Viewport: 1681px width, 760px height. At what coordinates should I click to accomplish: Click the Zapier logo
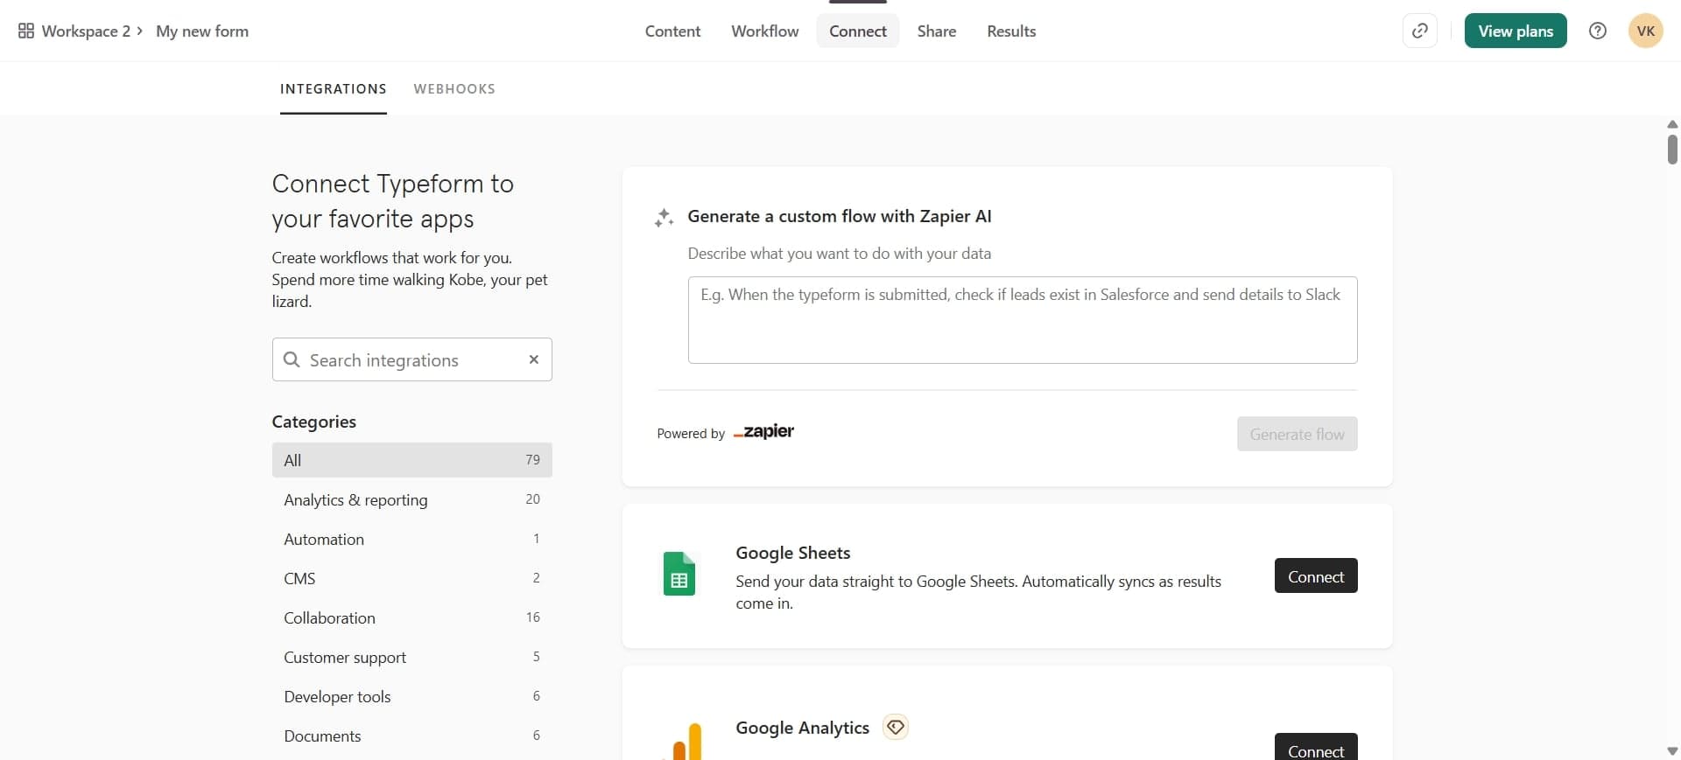[763, 431]
